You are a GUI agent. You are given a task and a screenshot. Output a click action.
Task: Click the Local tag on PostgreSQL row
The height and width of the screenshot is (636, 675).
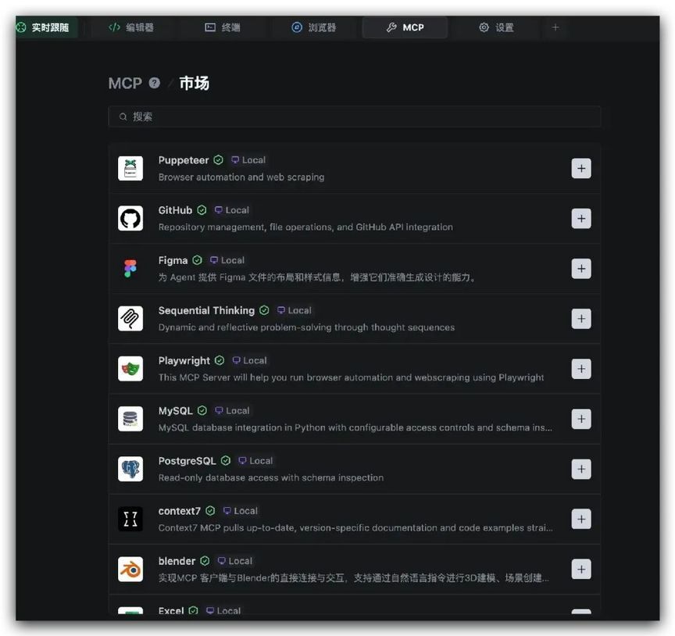[x=255, y=461]
